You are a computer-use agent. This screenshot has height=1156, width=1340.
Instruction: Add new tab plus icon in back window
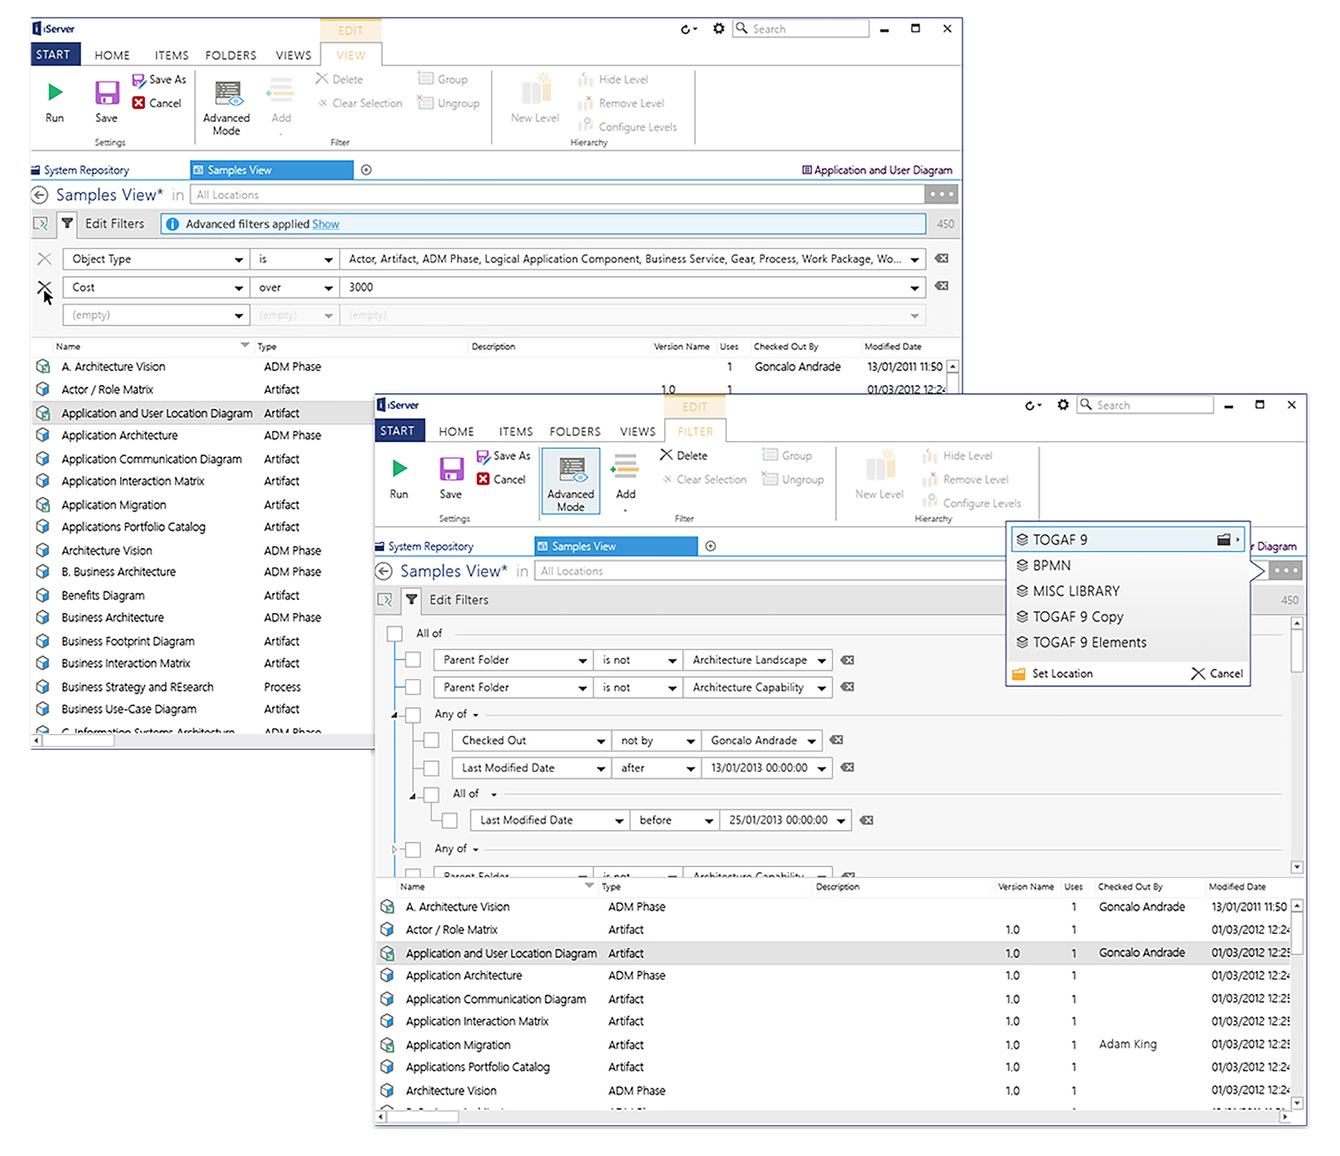366,170
